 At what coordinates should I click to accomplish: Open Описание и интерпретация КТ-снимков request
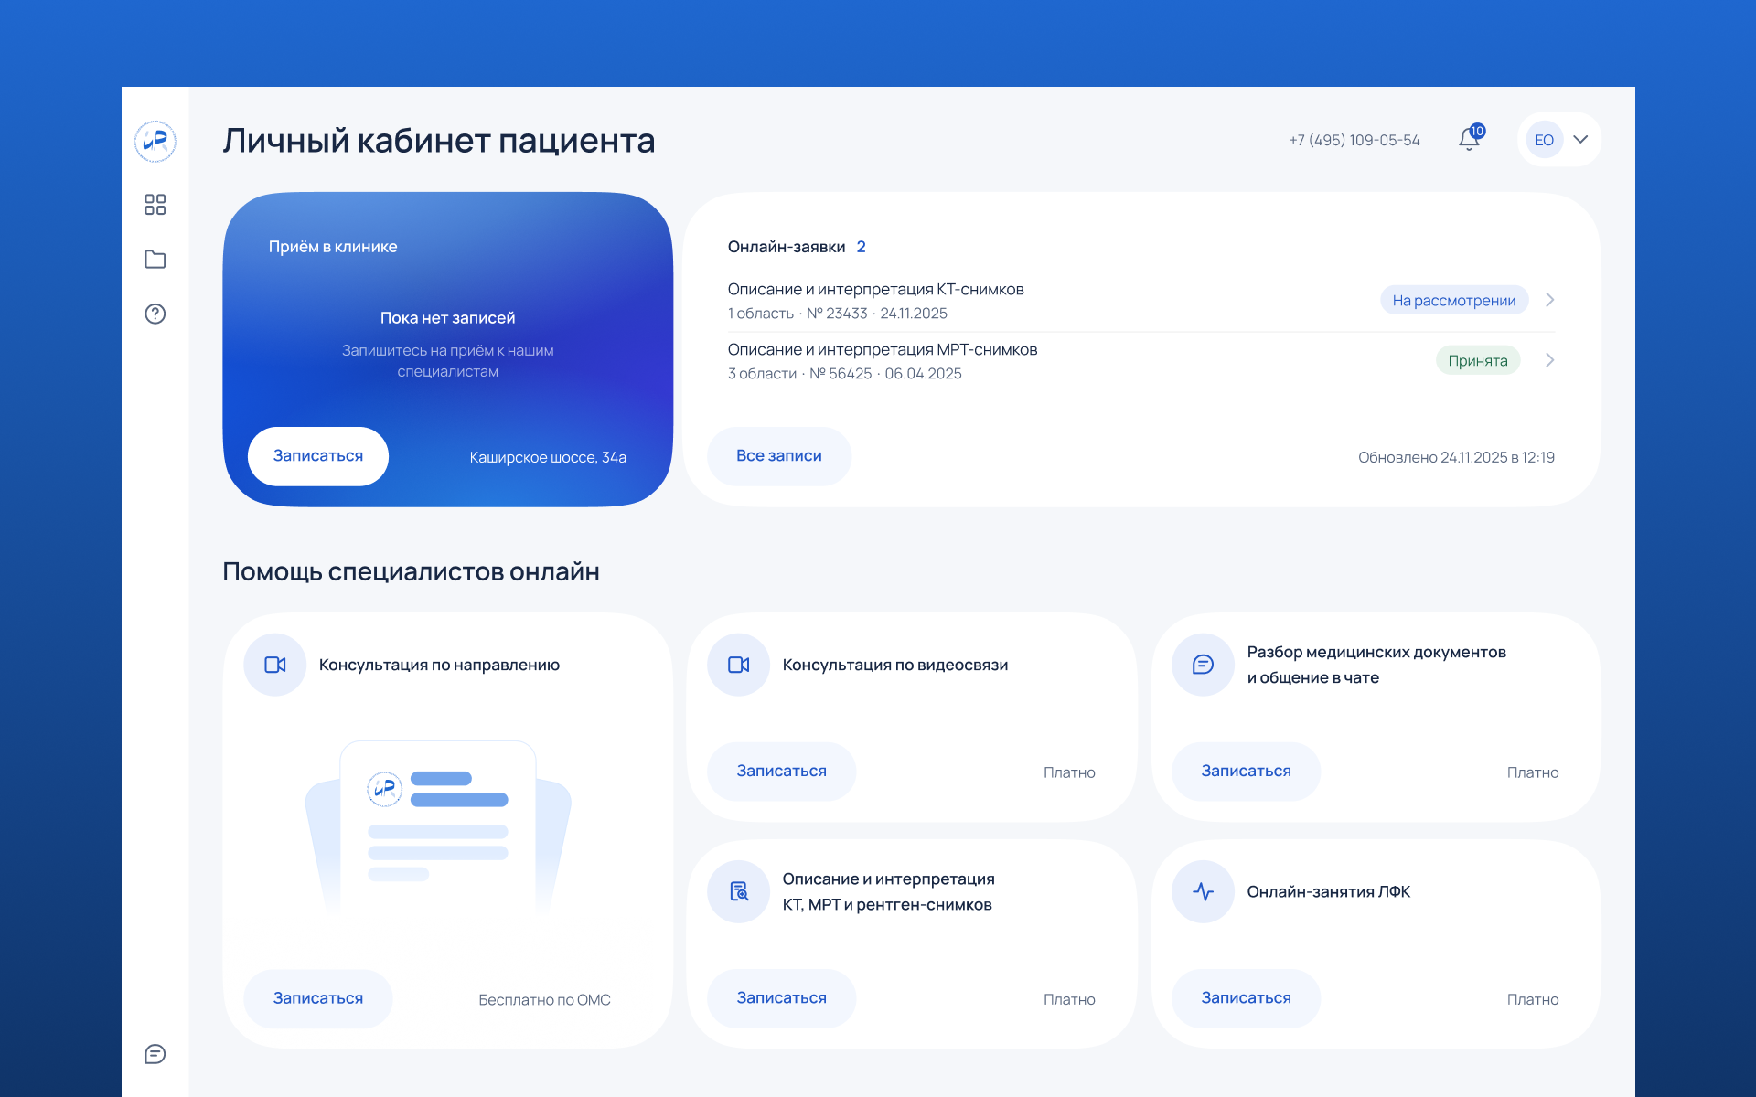point(1141,301)
